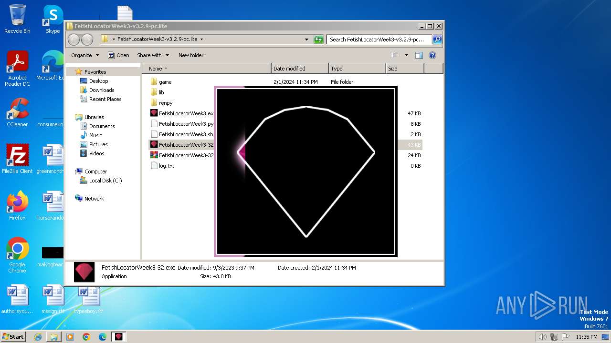
Task: Open the FileZilla Client desktop icon
Action: (17, 159)
